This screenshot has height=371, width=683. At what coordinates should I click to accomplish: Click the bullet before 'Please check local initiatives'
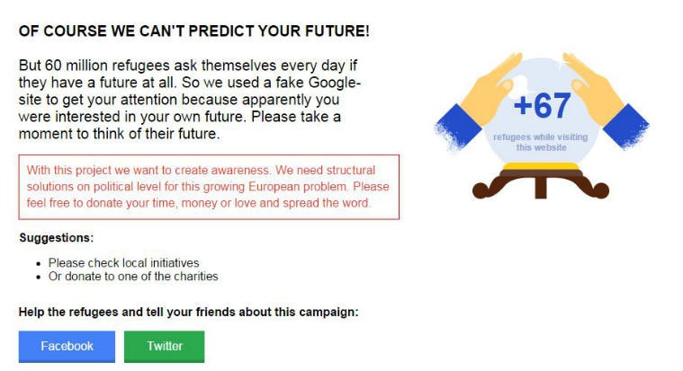(x=39, y=263)
